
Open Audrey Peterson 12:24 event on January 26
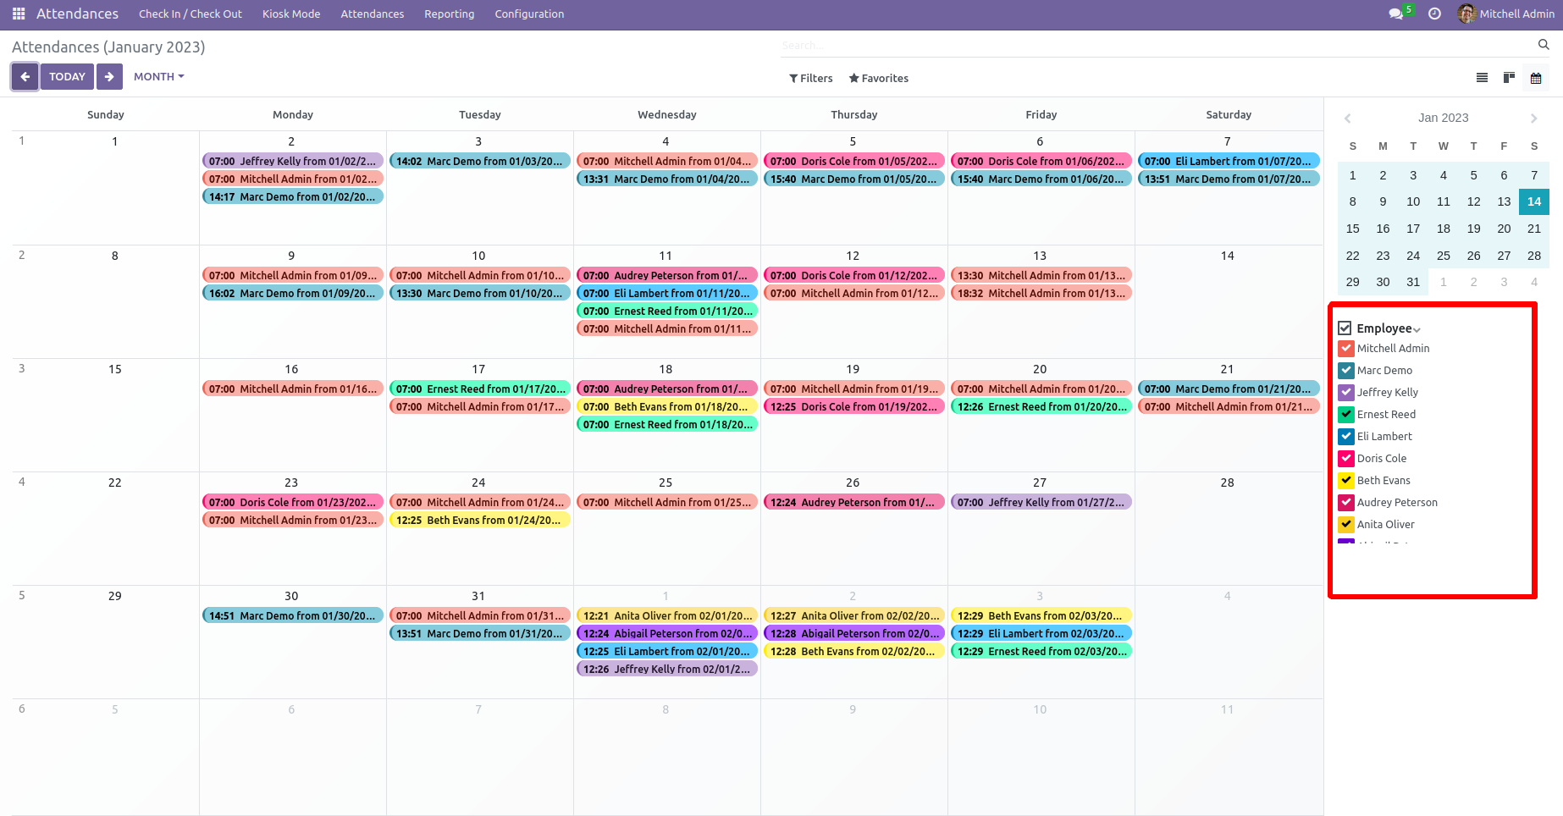pyautogui.click(x=854, y=502)
